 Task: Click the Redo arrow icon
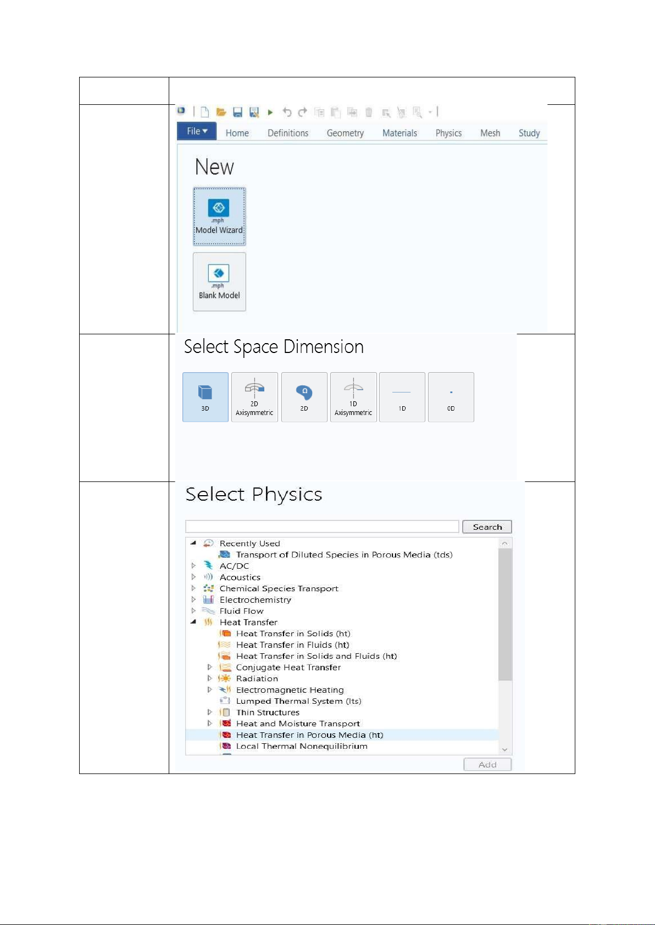302,113
